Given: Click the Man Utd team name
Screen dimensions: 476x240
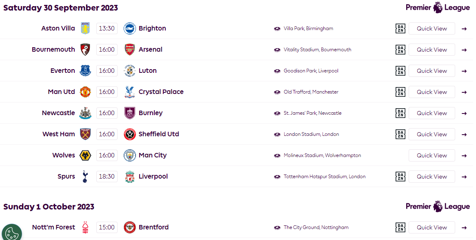Looking at the screenshot, I should (x=61, y=92).
